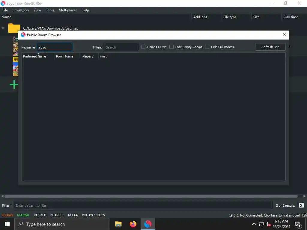Show hidden system tray icons

(254, 224)
